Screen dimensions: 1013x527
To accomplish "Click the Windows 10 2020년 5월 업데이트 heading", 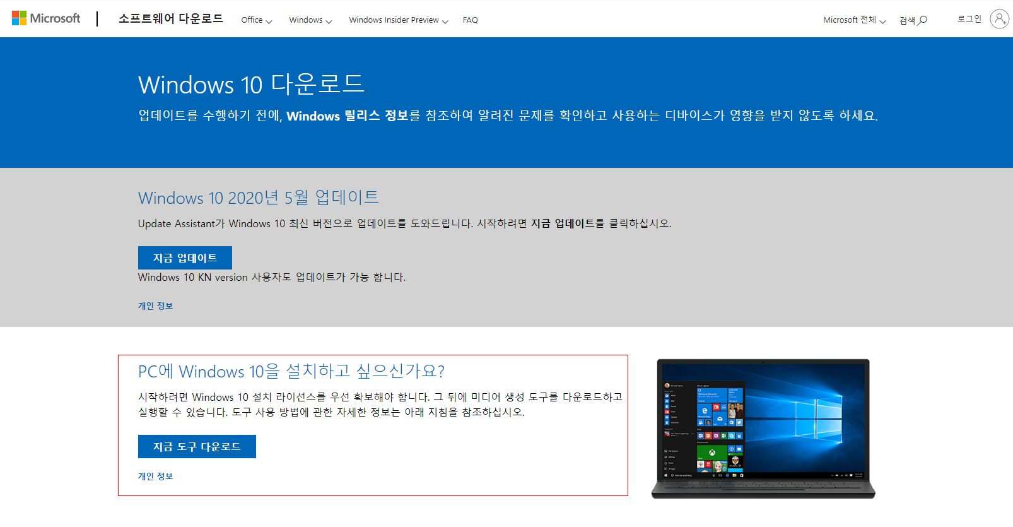I will 259,198.
